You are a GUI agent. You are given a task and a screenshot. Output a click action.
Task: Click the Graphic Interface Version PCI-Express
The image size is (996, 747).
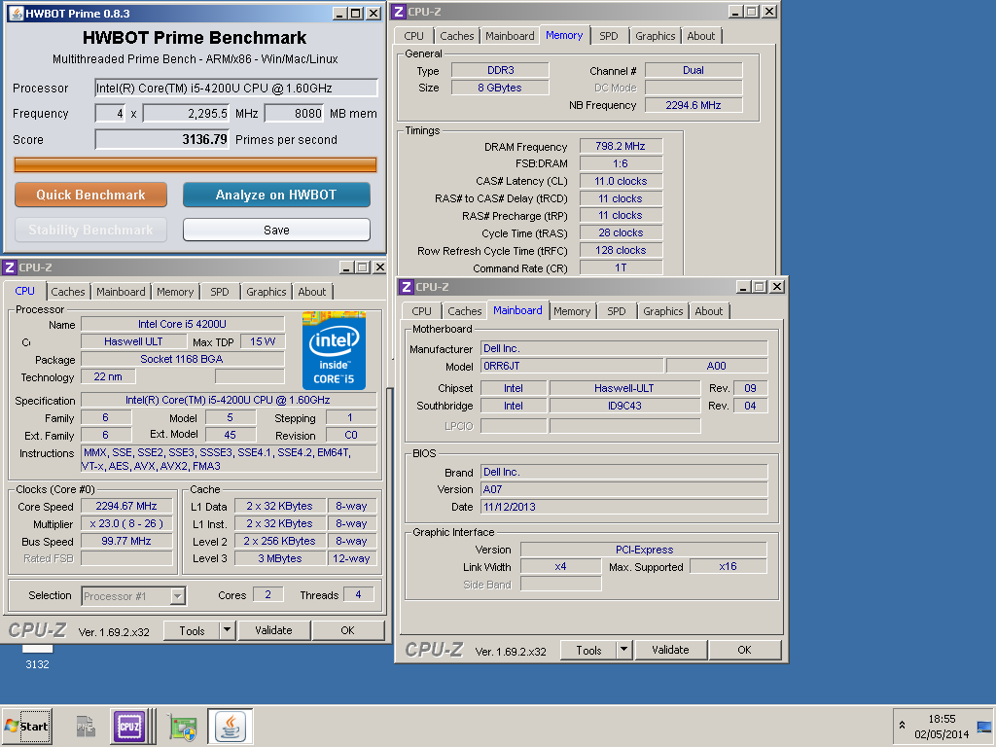click(644, 550)
